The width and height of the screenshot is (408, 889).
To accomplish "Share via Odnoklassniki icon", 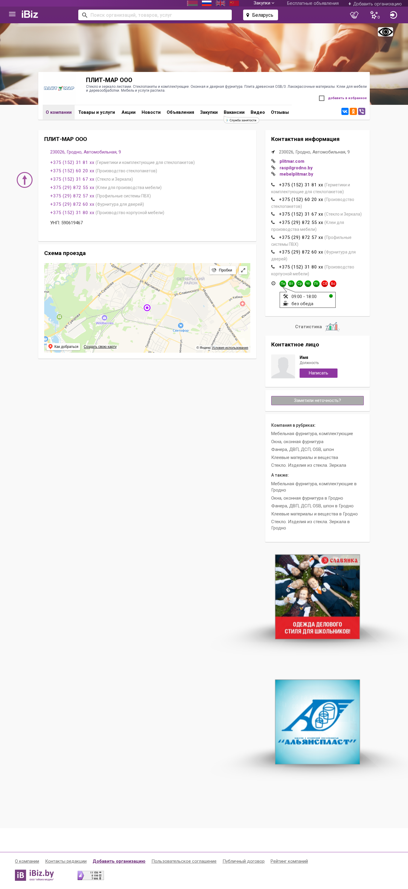I will [353, 111].
